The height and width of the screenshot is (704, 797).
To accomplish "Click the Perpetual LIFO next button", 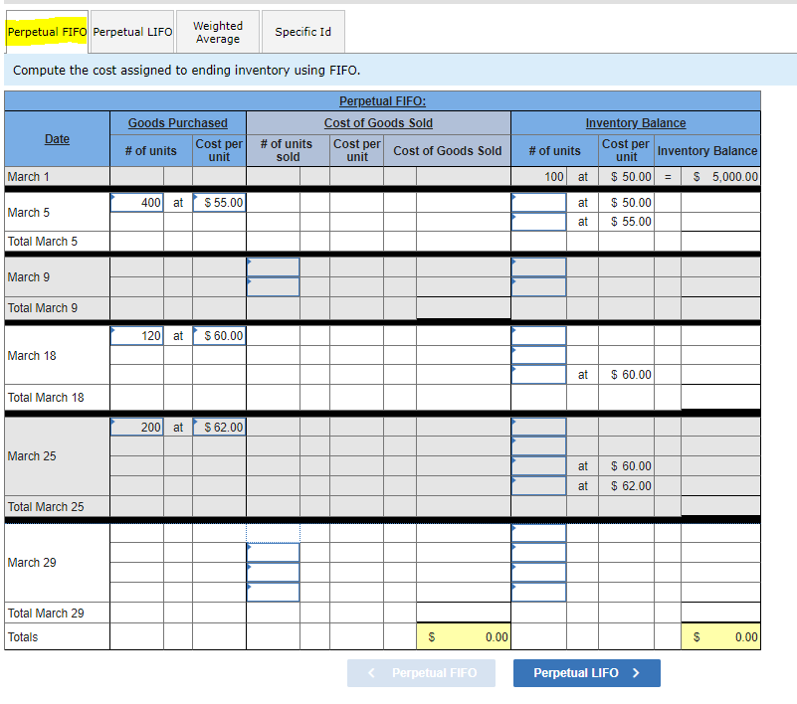I will click(x=587, y=673).
